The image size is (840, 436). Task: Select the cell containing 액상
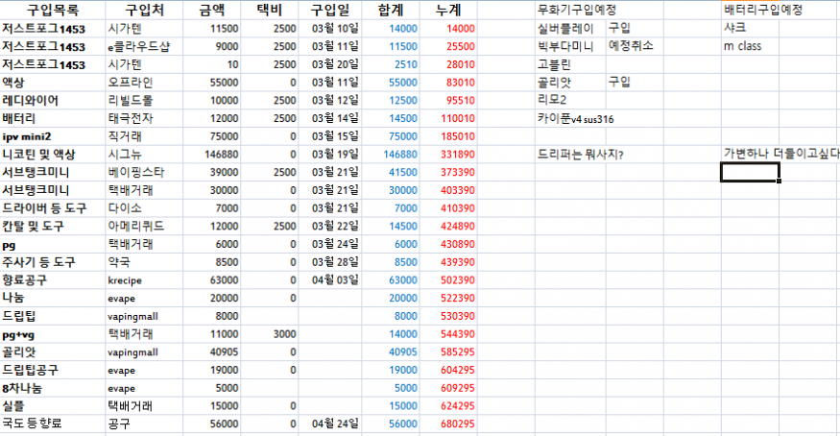pyautogui.click(x=53, y=83)
